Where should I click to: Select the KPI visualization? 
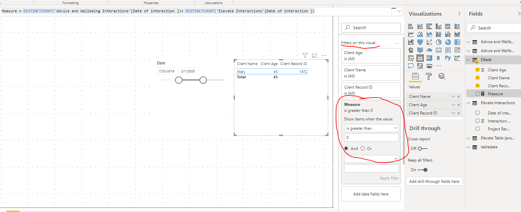coord(457,50)
